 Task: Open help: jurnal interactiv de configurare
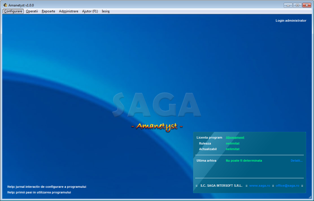[x=47, y=187]
